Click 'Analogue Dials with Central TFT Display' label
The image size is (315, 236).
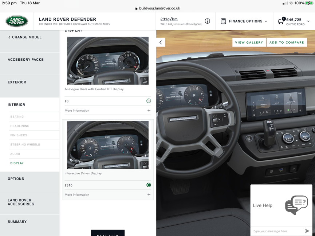94,89
